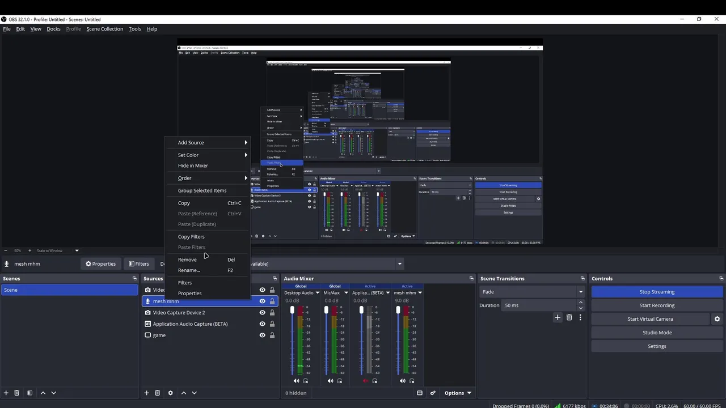Select Copy in the context menu
The height and width of the screenshot is (408, 726).
pos(184,203)
